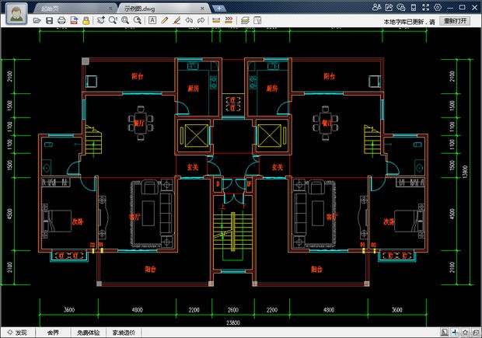This screenshot has width=482, height=338.
Task: Click the open file folder icon
Action: click(38, 19)
